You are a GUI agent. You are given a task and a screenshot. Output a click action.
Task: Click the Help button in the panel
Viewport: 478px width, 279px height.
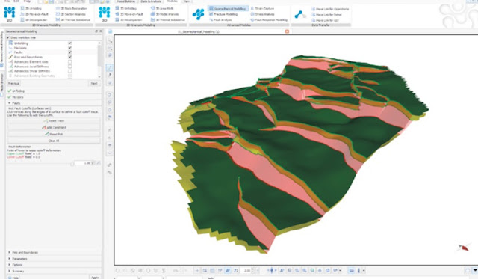[x=13, y=278]
